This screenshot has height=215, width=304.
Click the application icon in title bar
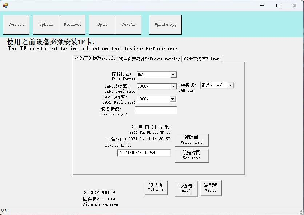[x=5, y=5]
